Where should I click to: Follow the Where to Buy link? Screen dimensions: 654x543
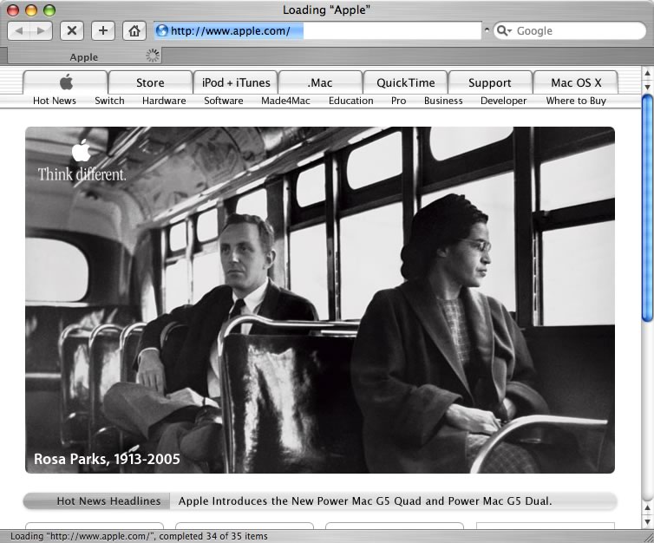pyautogui.click(x=576, y=101)
